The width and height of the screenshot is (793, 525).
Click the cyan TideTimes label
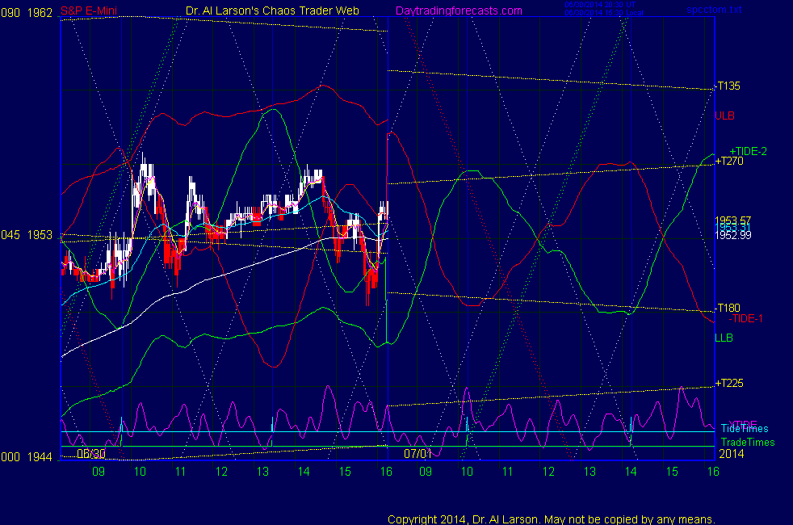click(745, 429)
